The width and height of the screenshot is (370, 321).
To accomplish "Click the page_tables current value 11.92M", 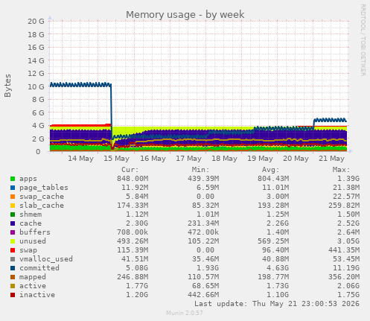I will [x=135, y=188].
